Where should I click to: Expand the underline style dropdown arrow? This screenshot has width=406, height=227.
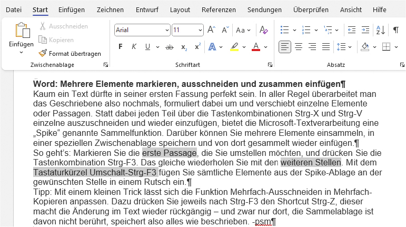[157, 47]
